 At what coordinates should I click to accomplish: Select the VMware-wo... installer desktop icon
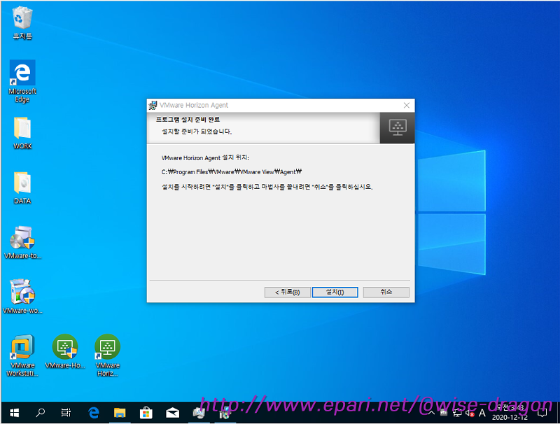22,297
